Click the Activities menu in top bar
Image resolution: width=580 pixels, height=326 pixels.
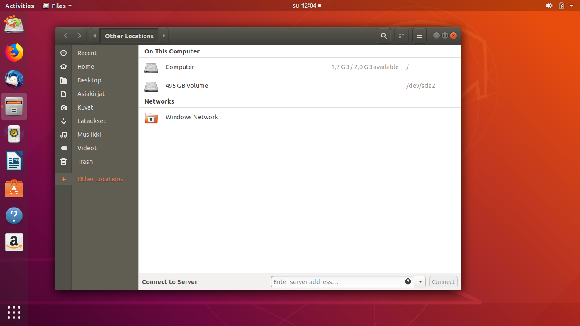pyautogui.click(x=20, y=6)
